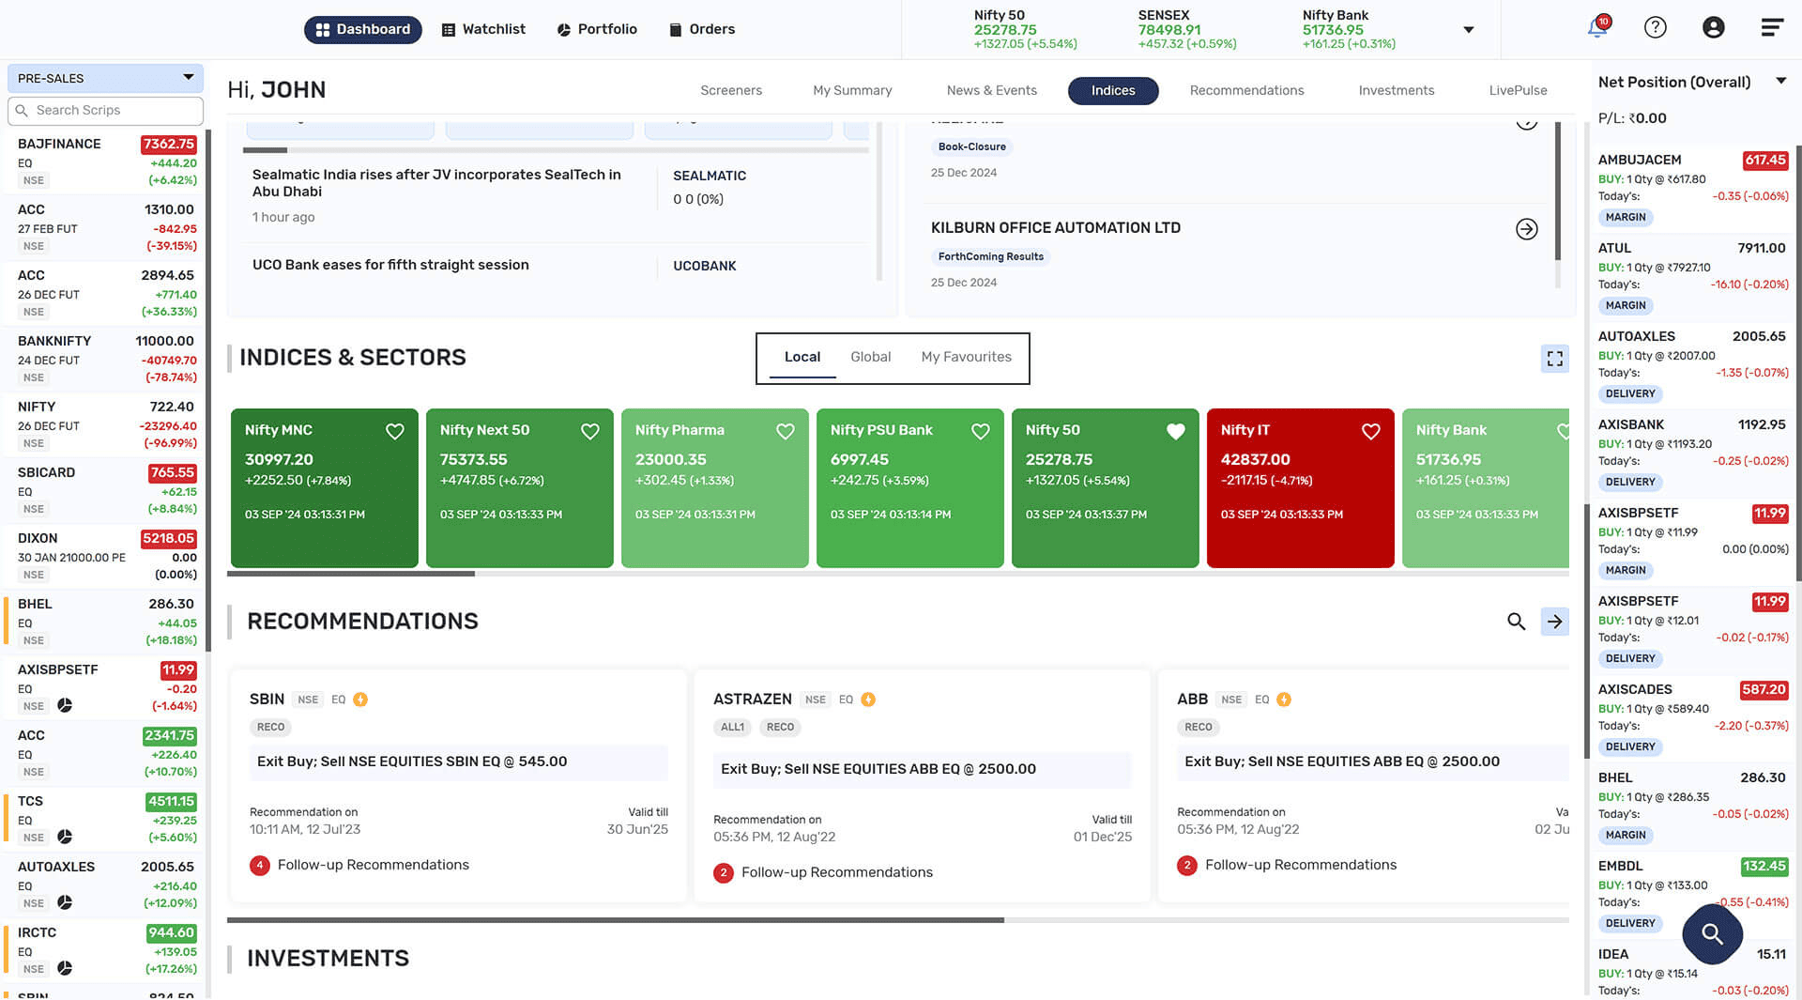Open AMBUJACEM position entry

pos(1693,189)
